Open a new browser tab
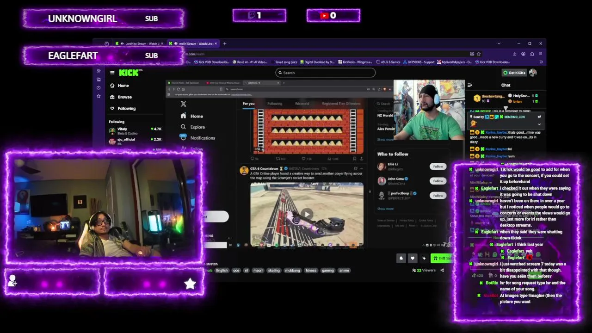The width and height of the screenshot is (592, 333). [225, 43]
